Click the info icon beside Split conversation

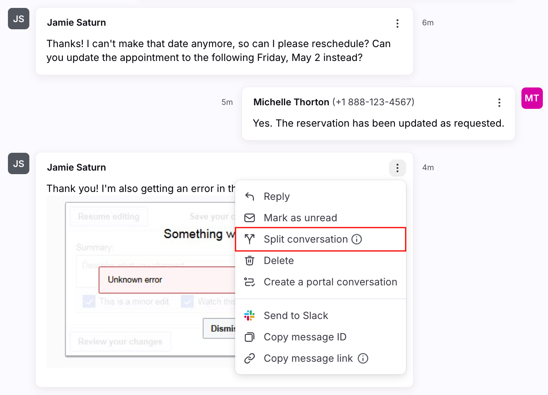(357, 239)
